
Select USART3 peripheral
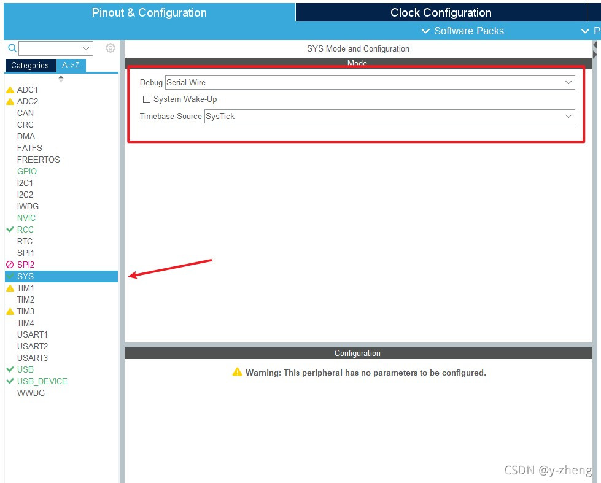(x=32, y=358)
